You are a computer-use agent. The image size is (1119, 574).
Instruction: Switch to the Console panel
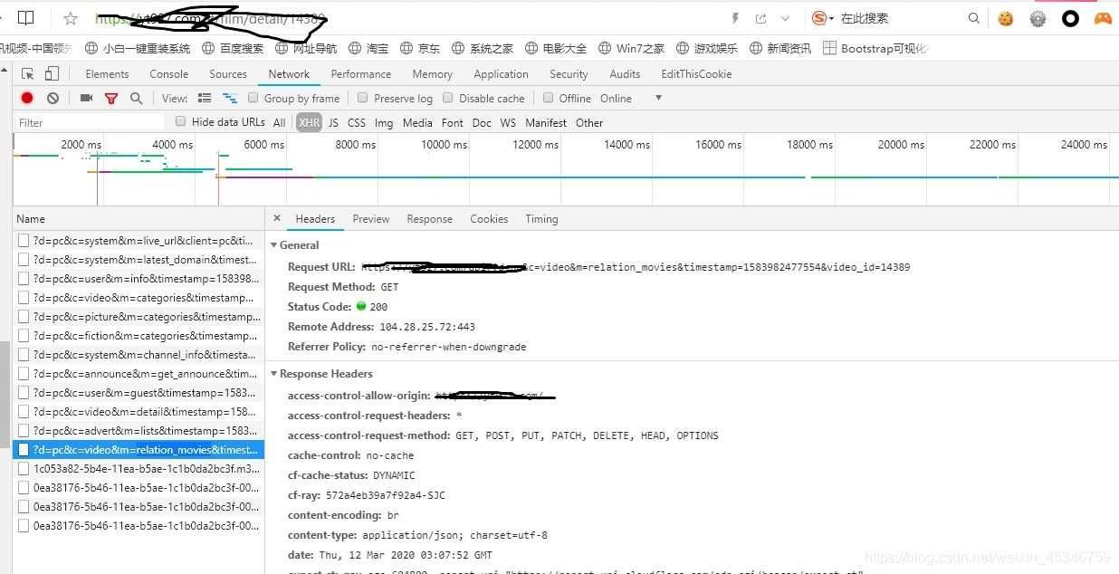coord(168,73)
